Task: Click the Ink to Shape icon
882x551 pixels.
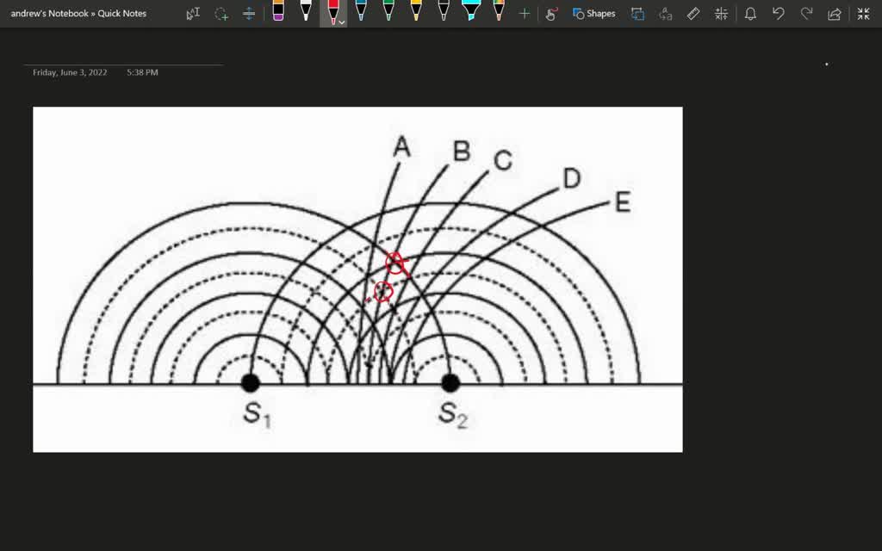Action: click(x=637, y=14)
